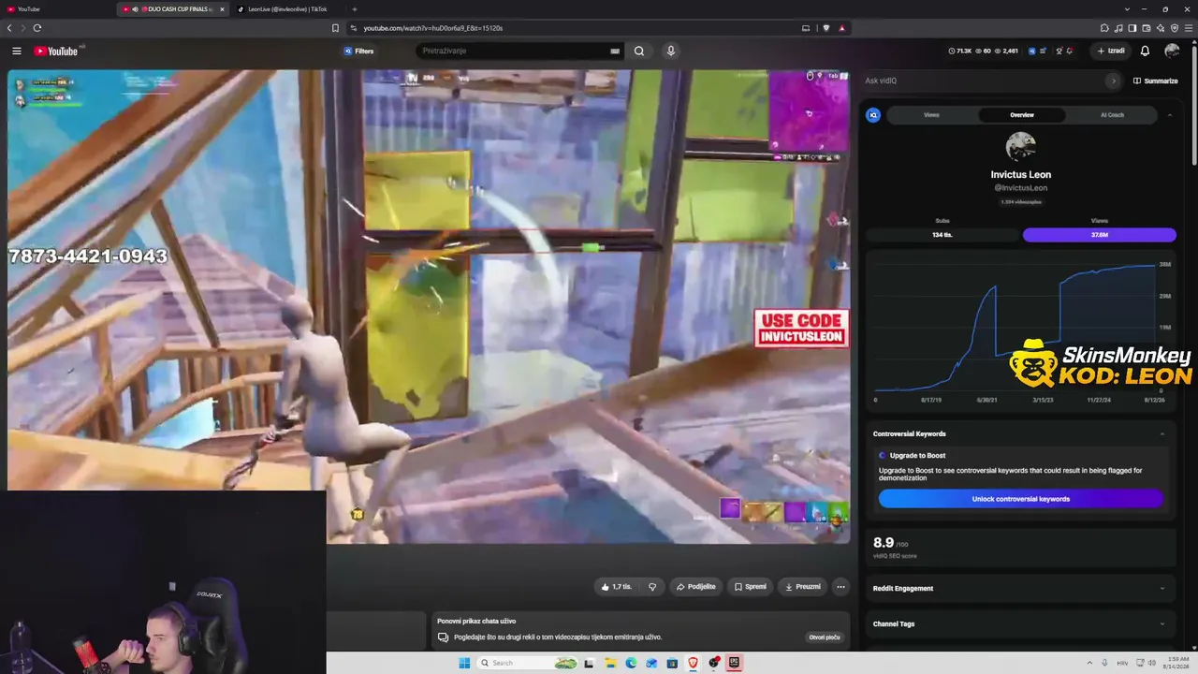Expand the Reddit Engagement section
Screen dimensions: 1198x674
point(1021,588)
